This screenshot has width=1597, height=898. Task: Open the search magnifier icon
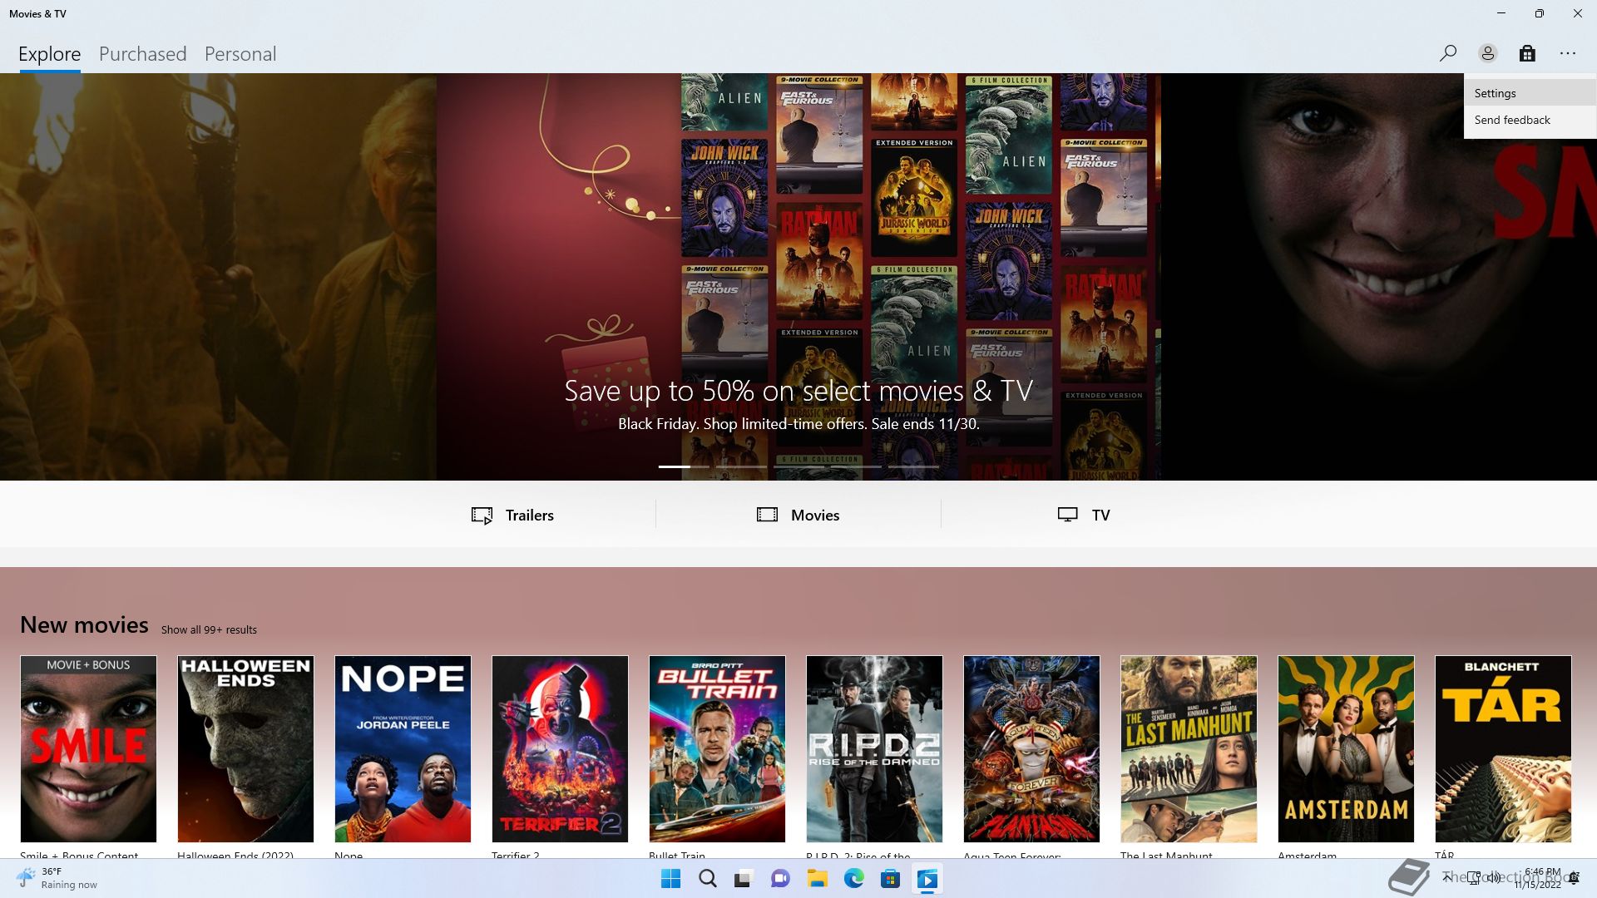tap(1447, 53)
